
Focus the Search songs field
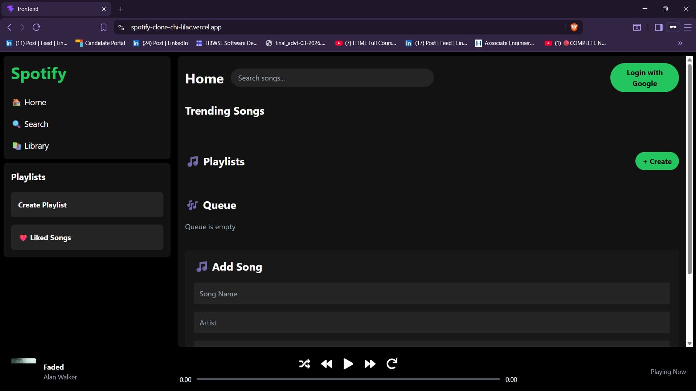(x=332, y=78)
